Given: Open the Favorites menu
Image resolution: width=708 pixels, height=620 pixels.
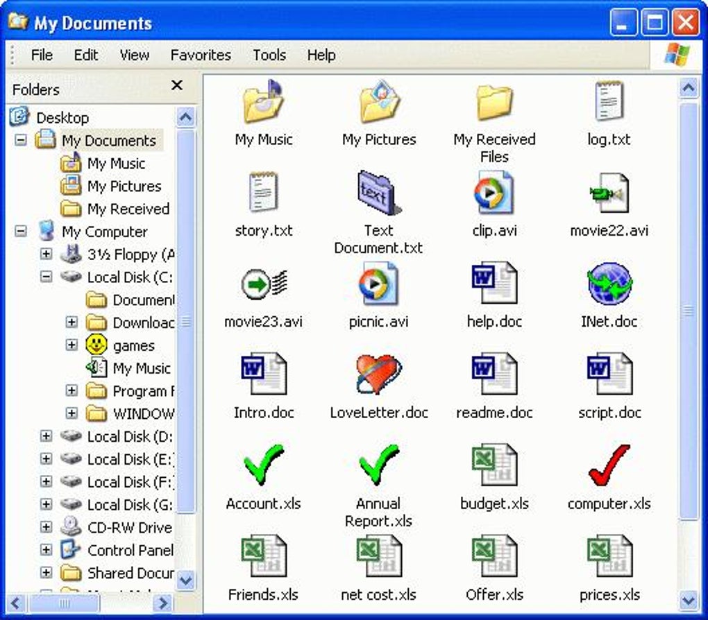Looking at the screenshot, I should 201,55.
